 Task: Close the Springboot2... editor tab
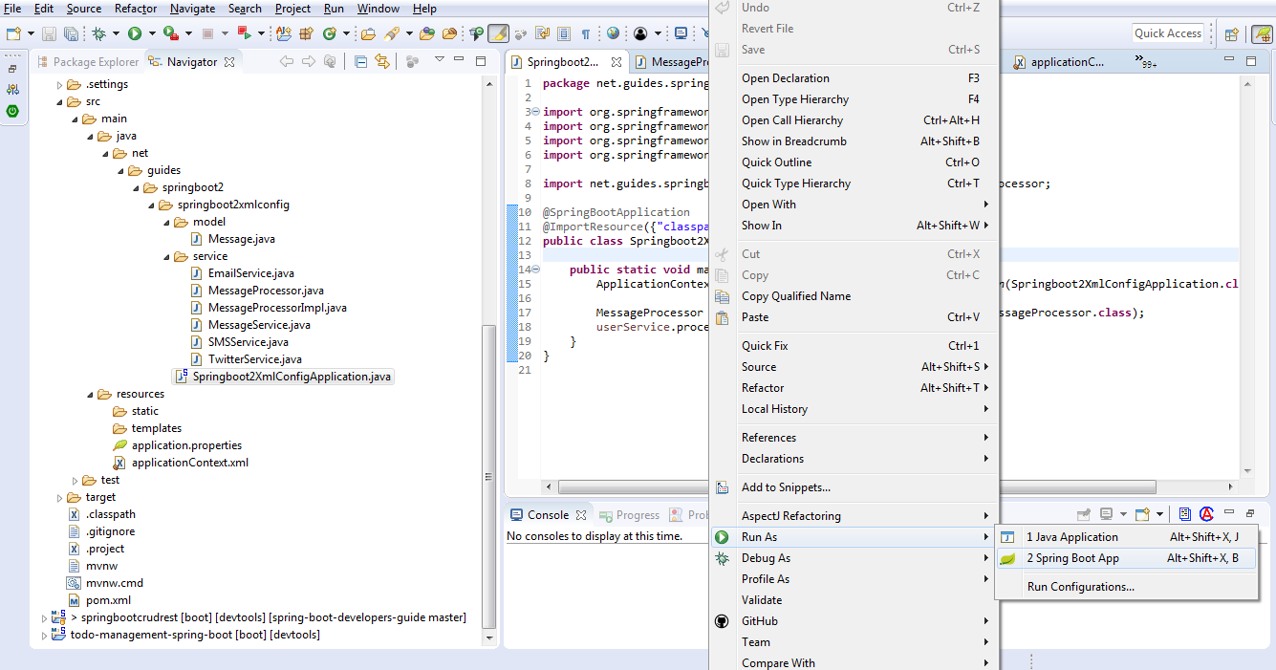(x=616, y=62)
